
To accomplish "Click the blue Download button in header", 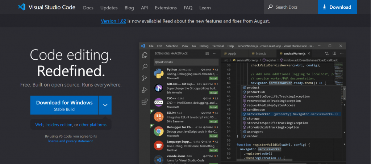I will [337, 7].
